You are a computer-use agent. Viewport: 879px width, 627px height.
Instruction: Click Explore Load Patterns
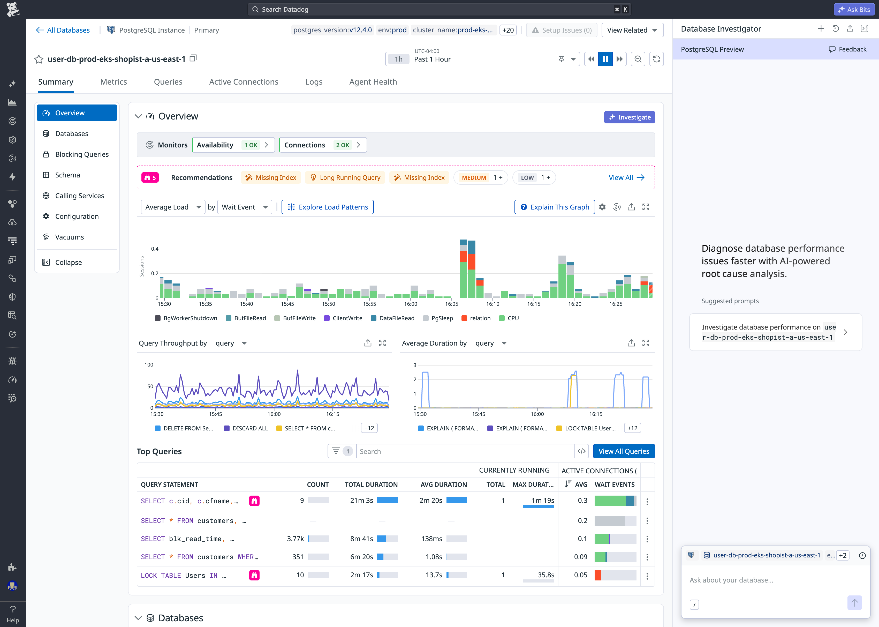(328, 207)
